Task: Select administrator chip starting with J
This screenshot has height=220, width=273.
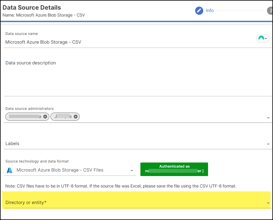Action: point(65,117)
